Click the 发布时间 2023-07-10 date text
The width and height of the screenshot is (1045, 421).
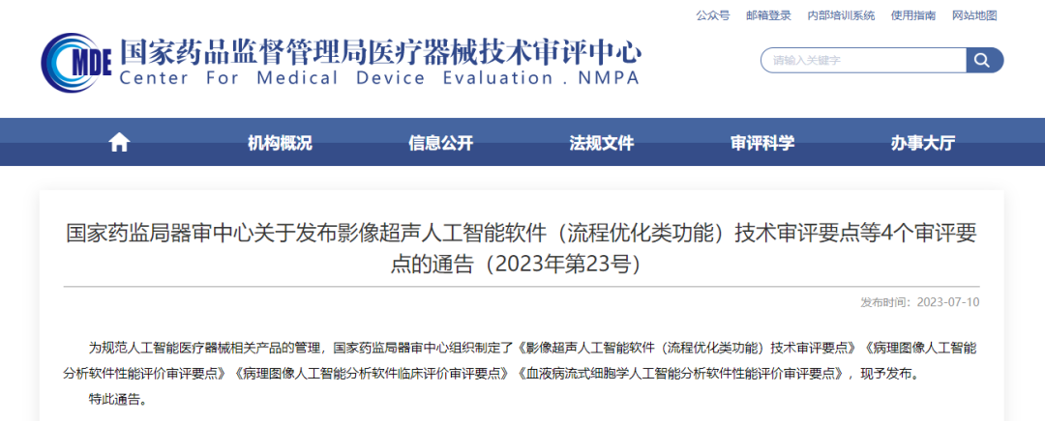coord(920,302)
